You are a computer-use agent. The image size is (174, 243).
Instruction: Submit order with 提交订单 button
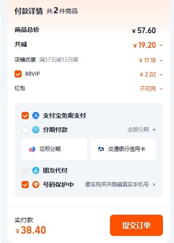(136, 225)
